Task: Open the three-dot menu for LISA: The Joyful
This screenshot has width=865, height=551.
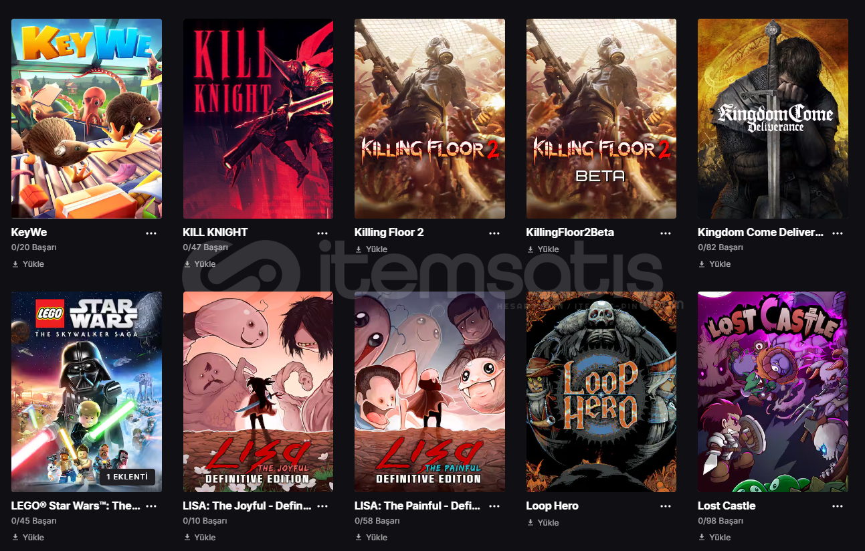Action: point(322,506)
